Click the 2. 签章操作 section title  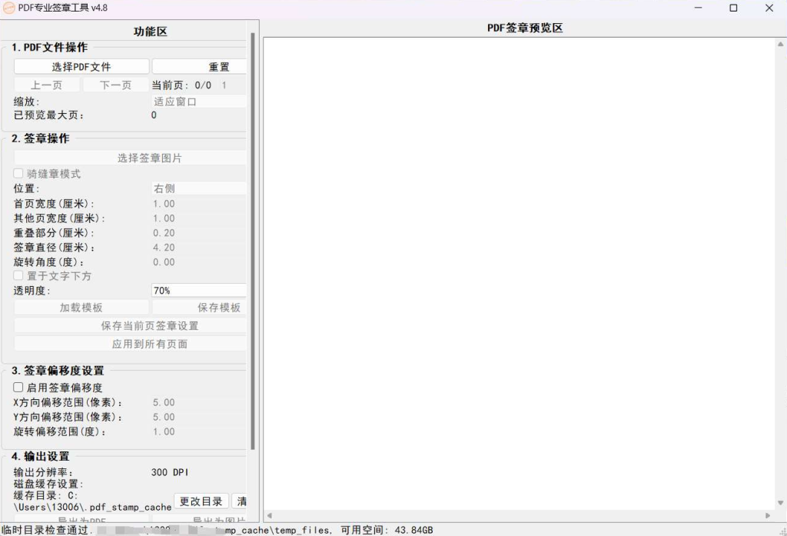tap(41, 138)
